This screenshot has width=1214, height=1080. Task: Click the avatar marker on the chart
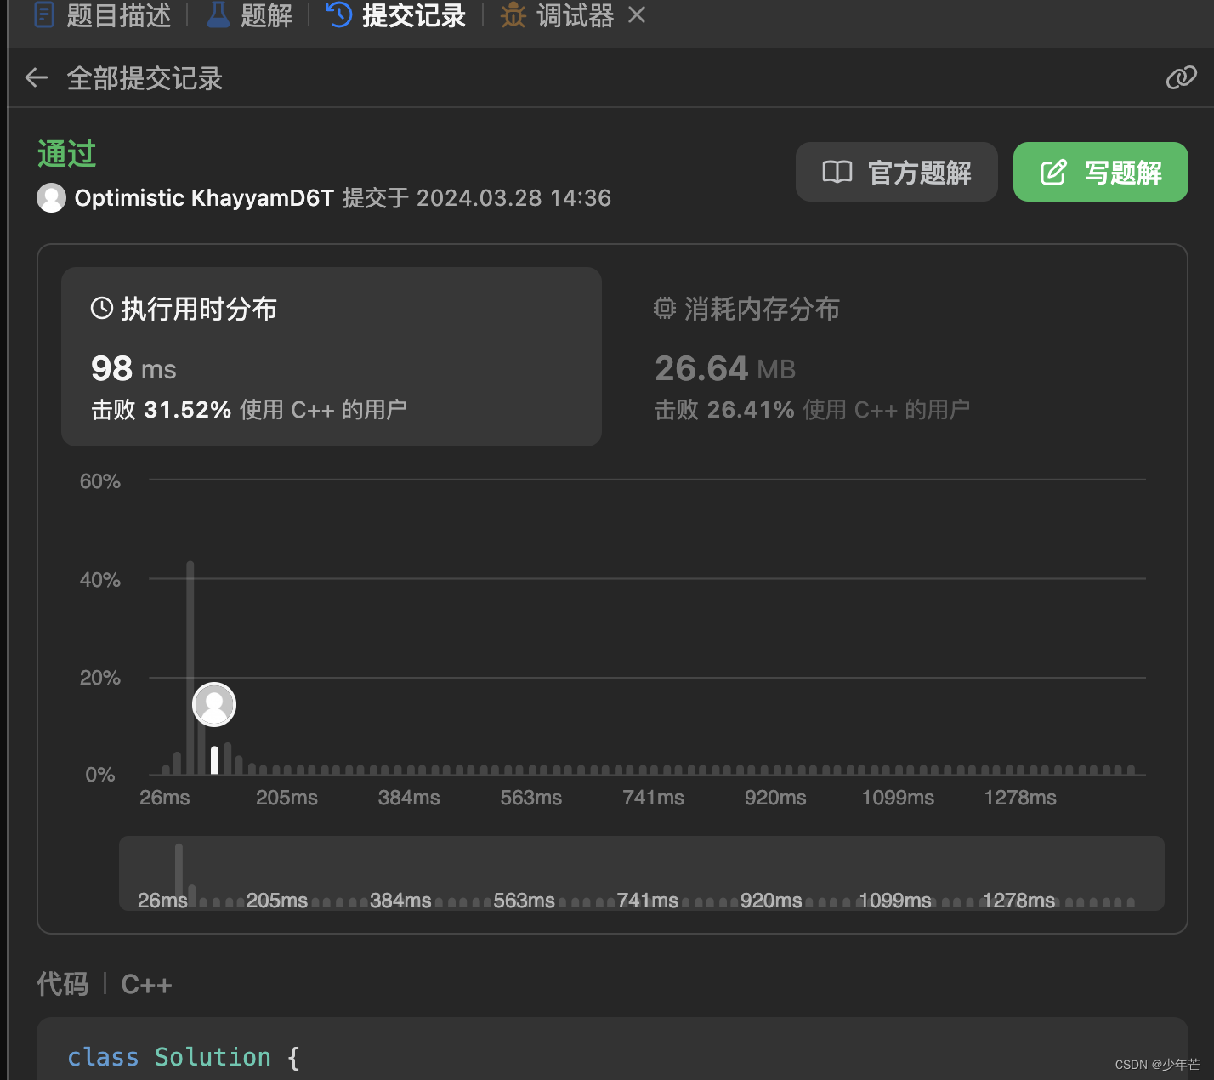(214, 705)
